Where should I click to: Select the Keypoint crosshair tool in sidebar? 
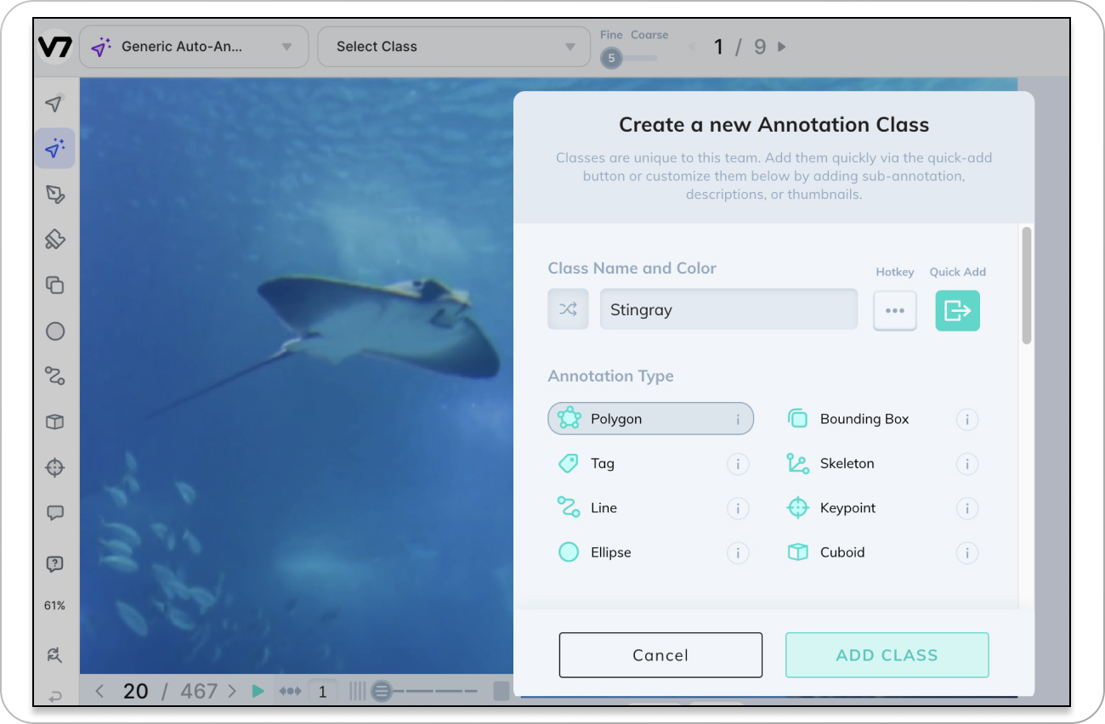pos(55,467)
